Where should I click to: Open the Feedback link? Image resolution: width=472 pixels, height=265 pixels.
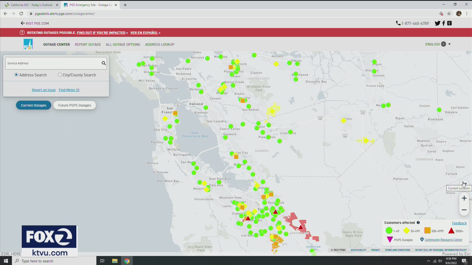(x=459, y=223)
